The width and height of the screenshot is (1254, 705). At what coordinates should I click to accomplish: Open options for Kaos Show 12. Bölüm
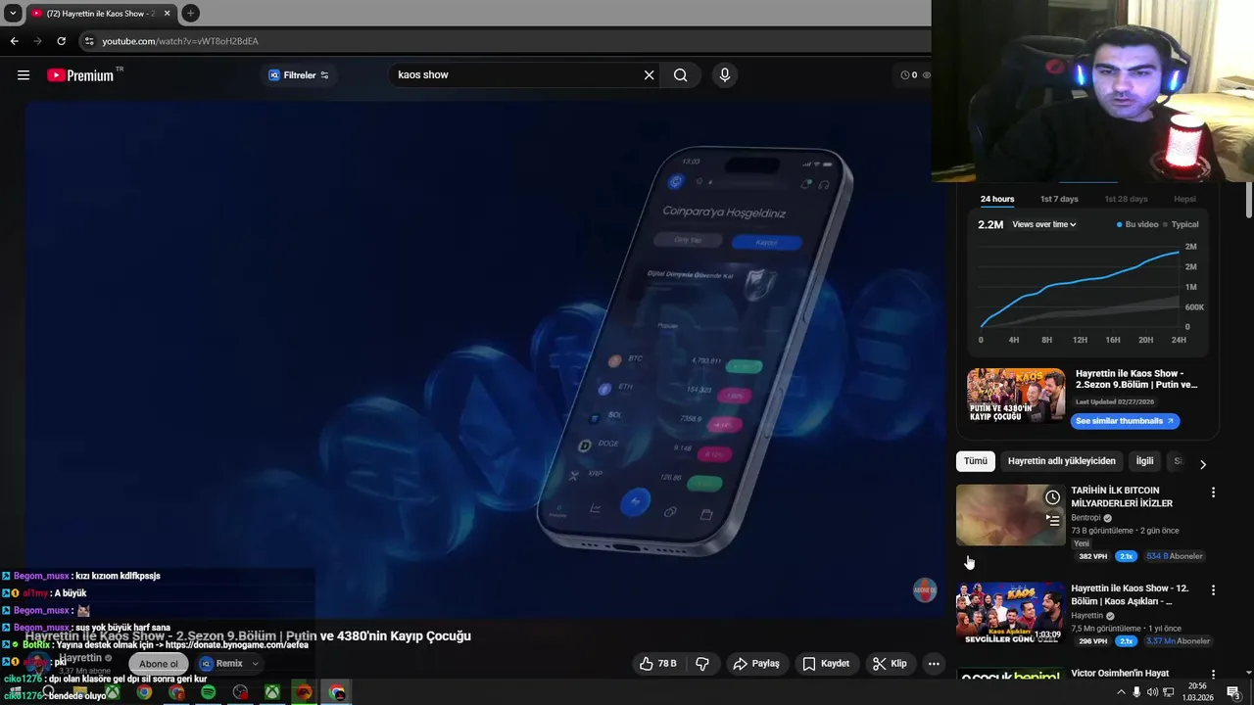click(x=1213, y=590)
